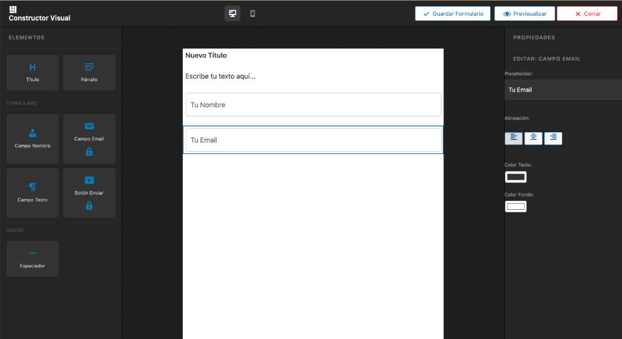Align text to the right
The width and height of the screenshot is (622, 339).
(x=553, y=138)
